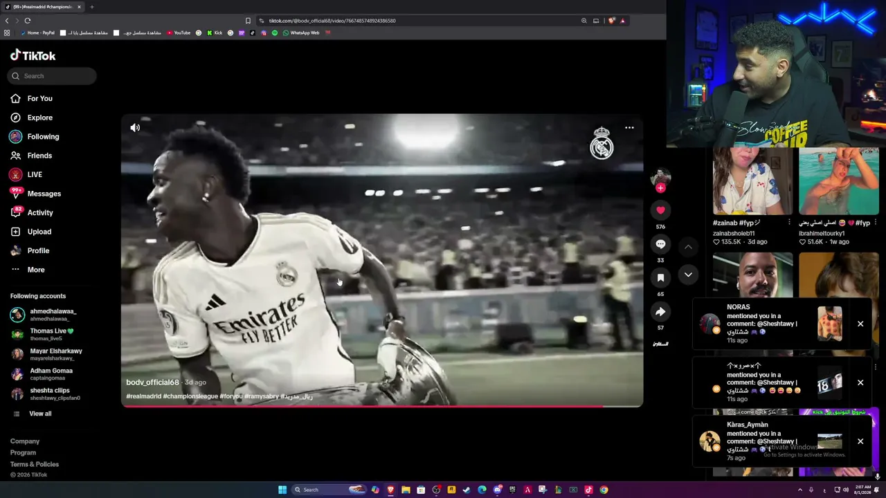Viewport: 886px width, 498px height.
Task: Click the TikTok search field
Action: pyautogui.click(x=52, y=76)
